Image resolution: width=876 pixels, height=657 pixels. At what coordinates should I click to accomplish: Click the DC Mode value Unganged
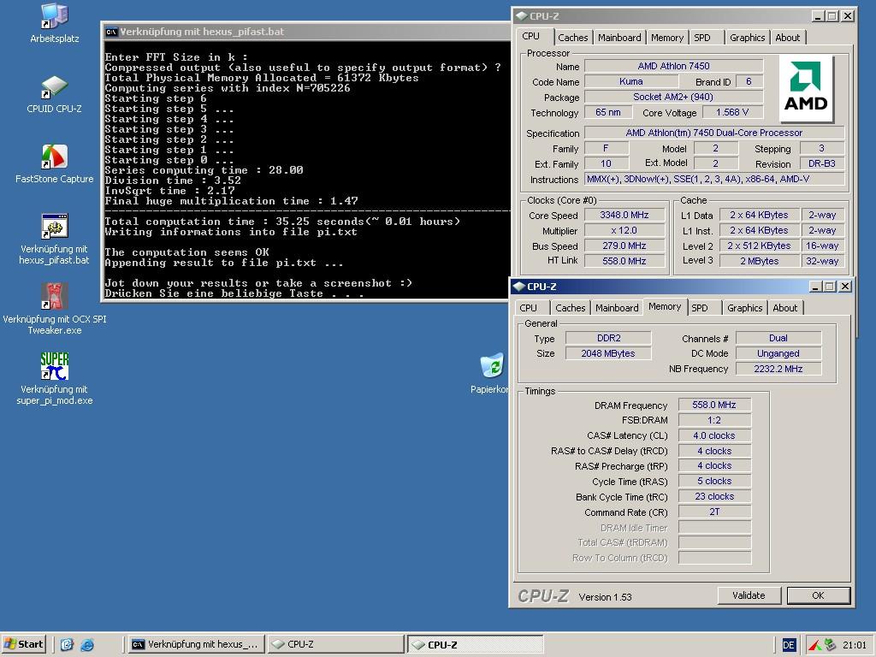click(x=778, y=353)
